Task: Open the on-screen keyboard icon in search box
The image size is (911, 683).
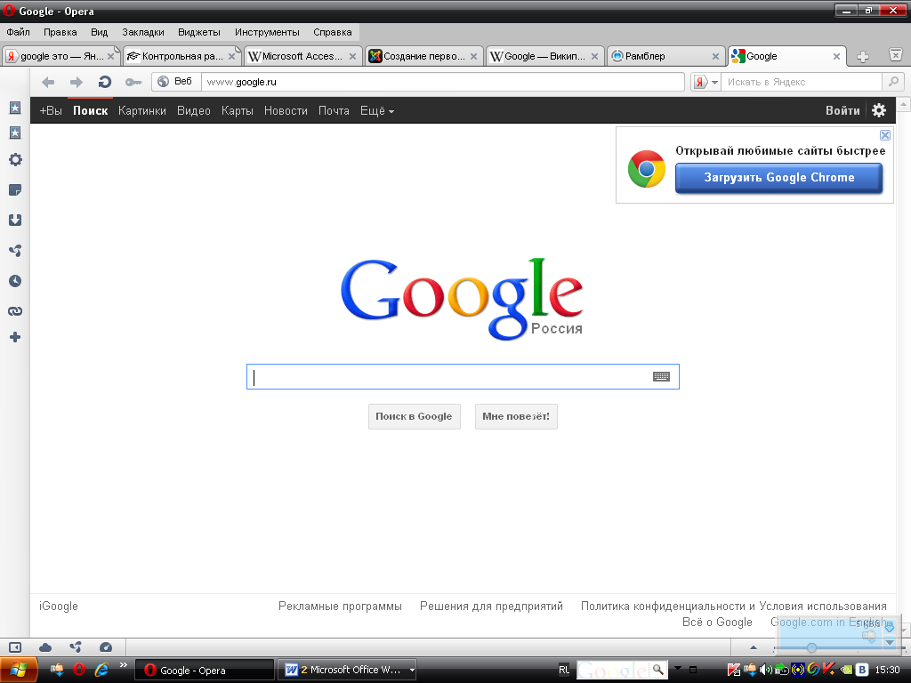Action: (x=661, y=377)
